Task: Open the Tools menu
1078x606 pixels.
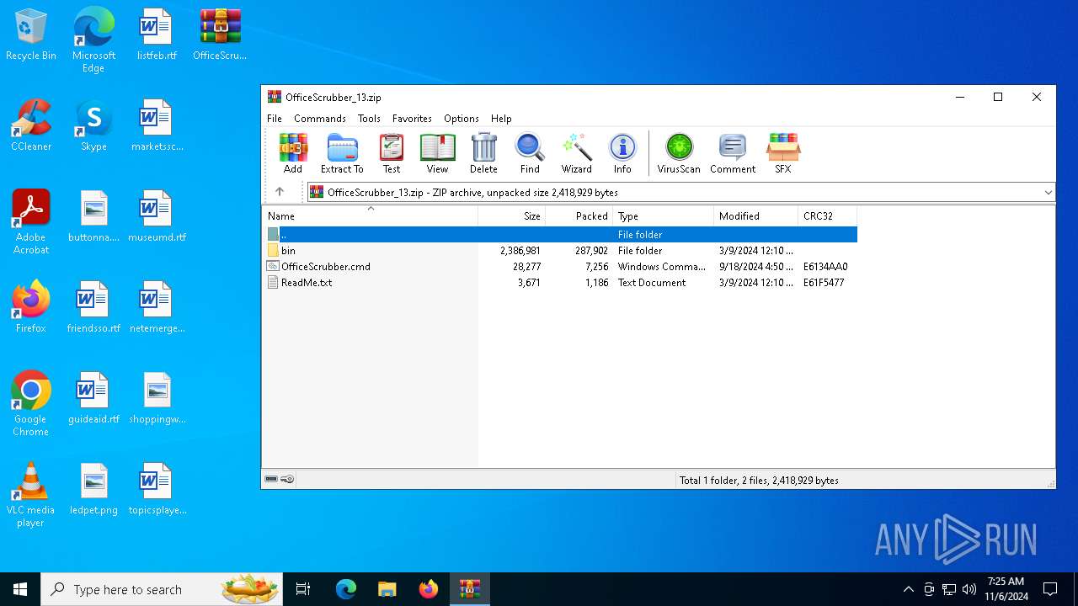Action: pos(369,119)
